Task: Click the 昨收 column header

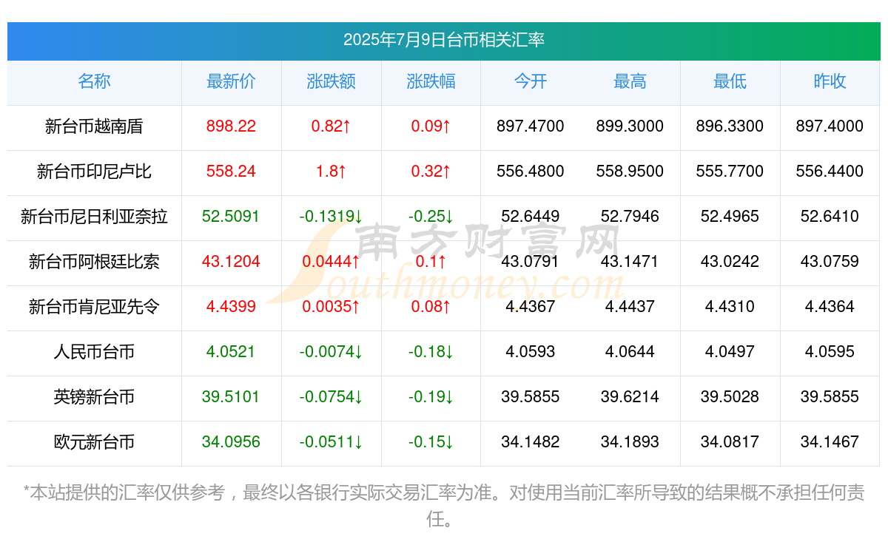Action: coord(830,81)
